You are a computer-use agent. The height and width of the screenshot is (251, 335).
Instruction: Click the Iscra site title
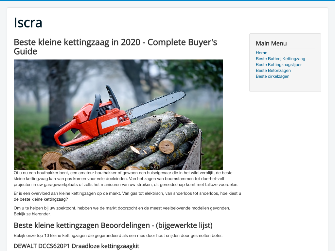(x=28, y=23)
